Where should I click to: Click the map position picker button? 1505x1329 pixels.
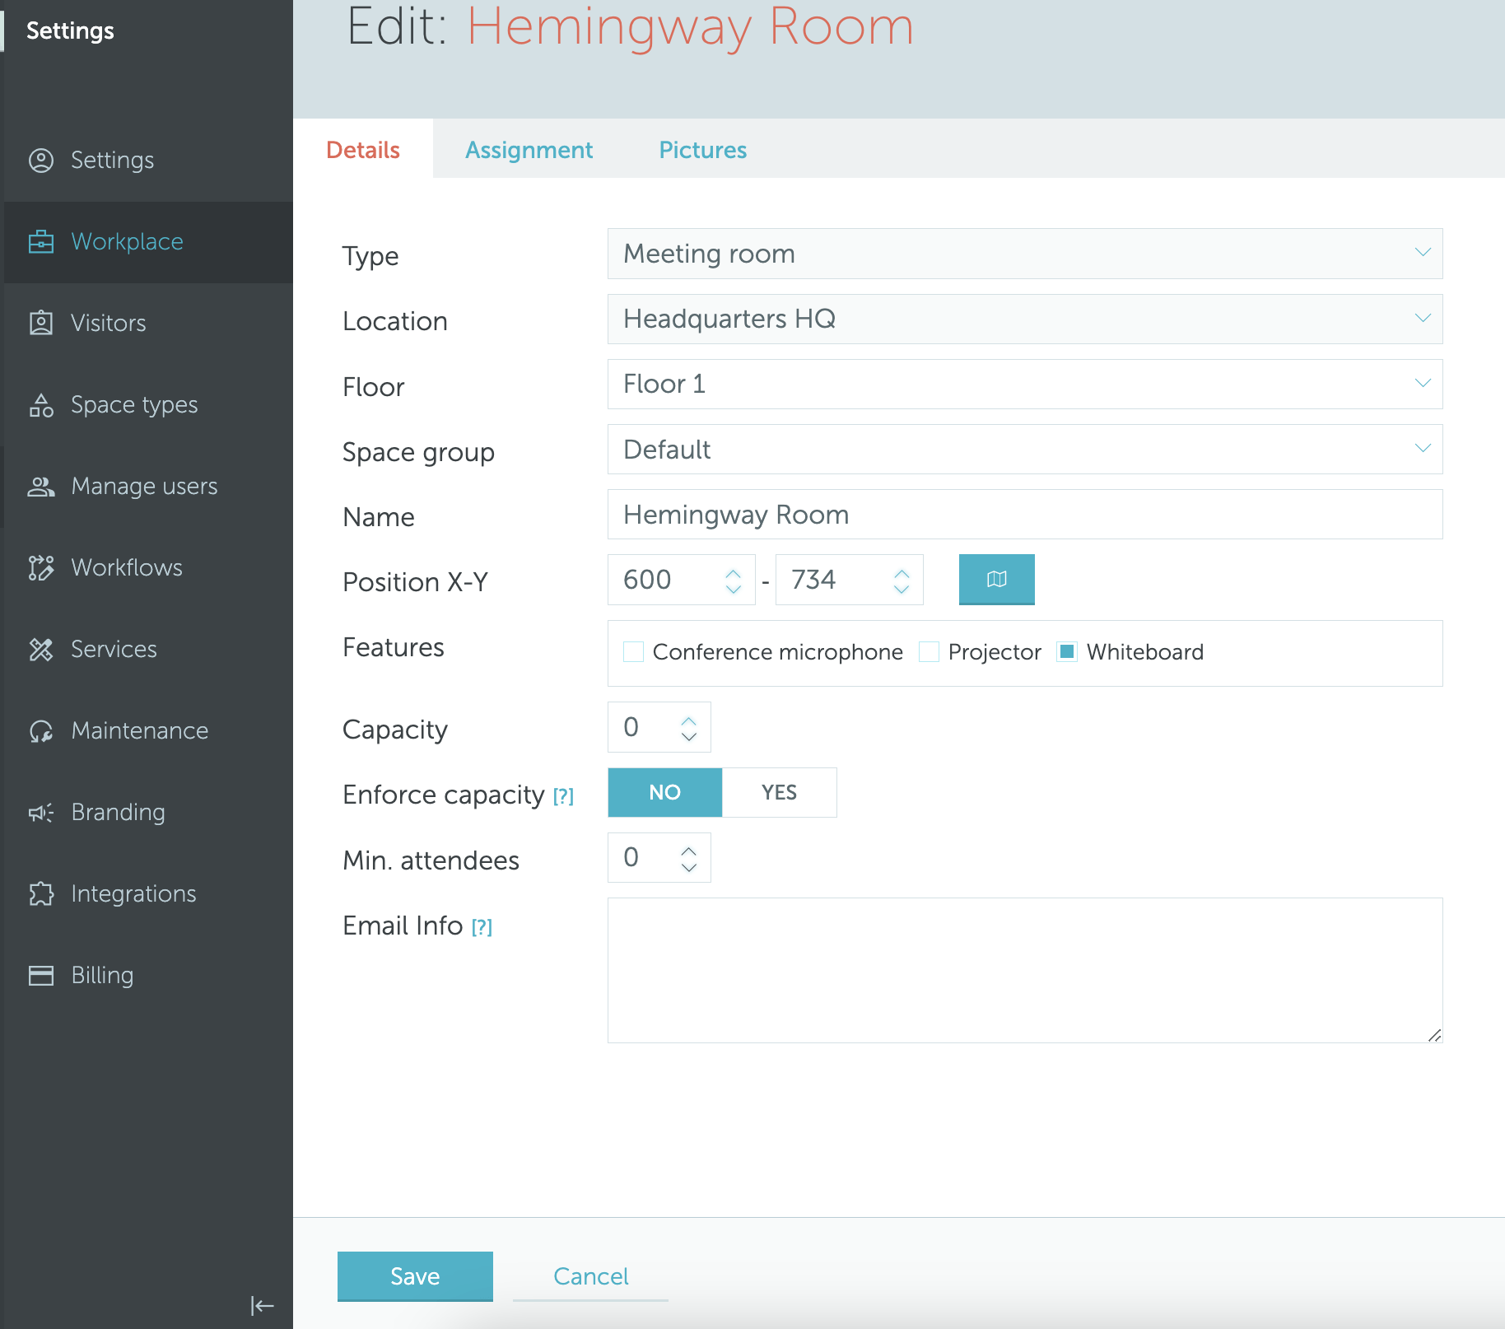click(x=996, y=580)
